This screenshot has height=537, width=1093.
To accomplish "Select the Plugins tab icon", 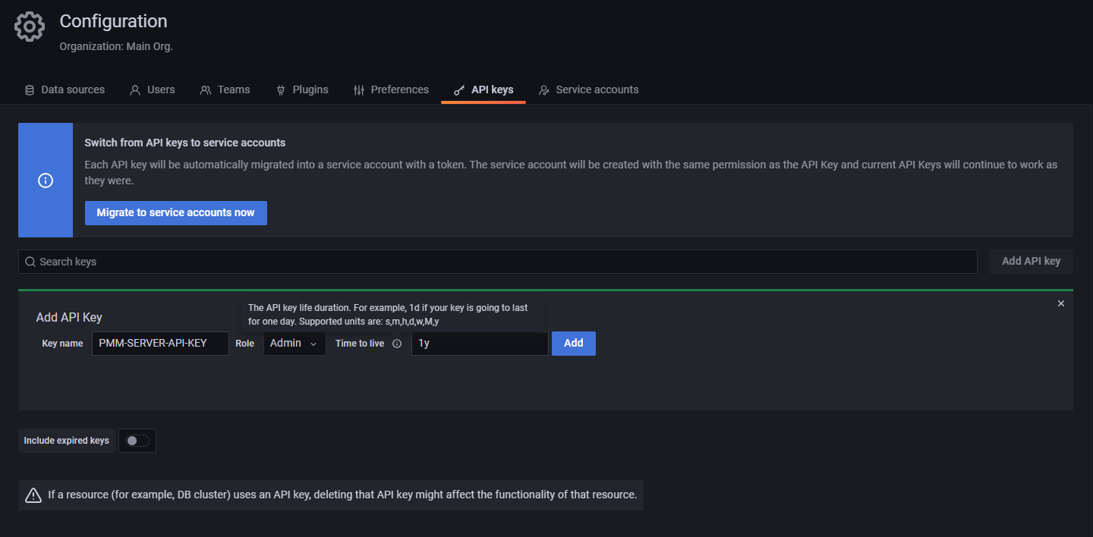I will click(x=279, y=89).
